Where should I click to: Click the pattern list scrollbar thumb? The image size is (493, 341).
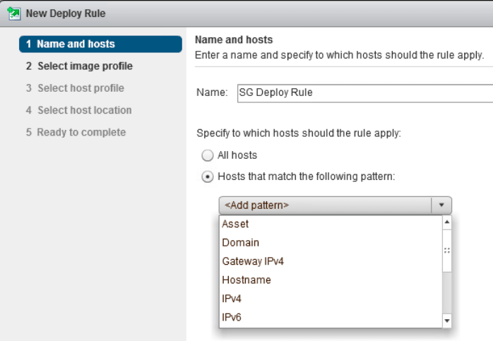(447, 251)
